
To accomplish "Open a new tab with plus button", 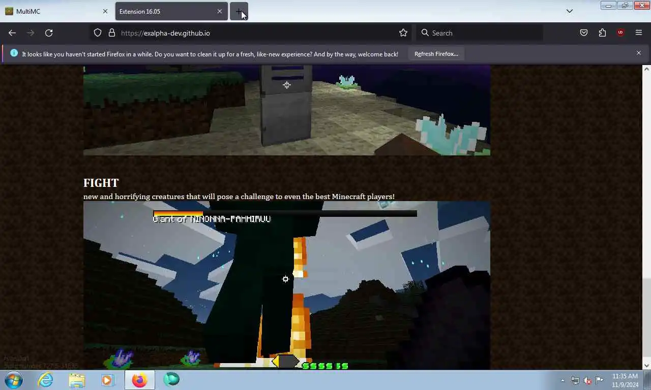I will click(x=239, y=11).
